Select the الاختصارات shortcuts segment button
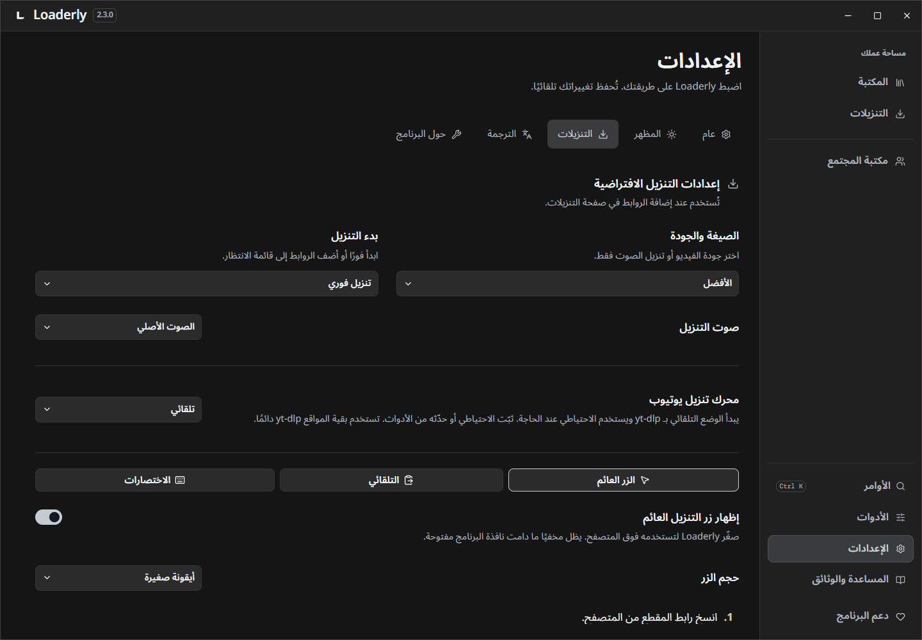The width and height of the screenshot is (922, 640). (x=154, y=480)
